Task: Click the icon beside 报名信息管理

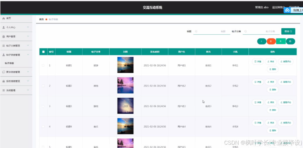Action: (x=4, y=81)
